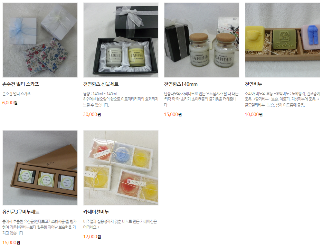Click the 천연향초 선물세트 title link
Viewport: 323px width, 249px height.
(x=101, y=84)
